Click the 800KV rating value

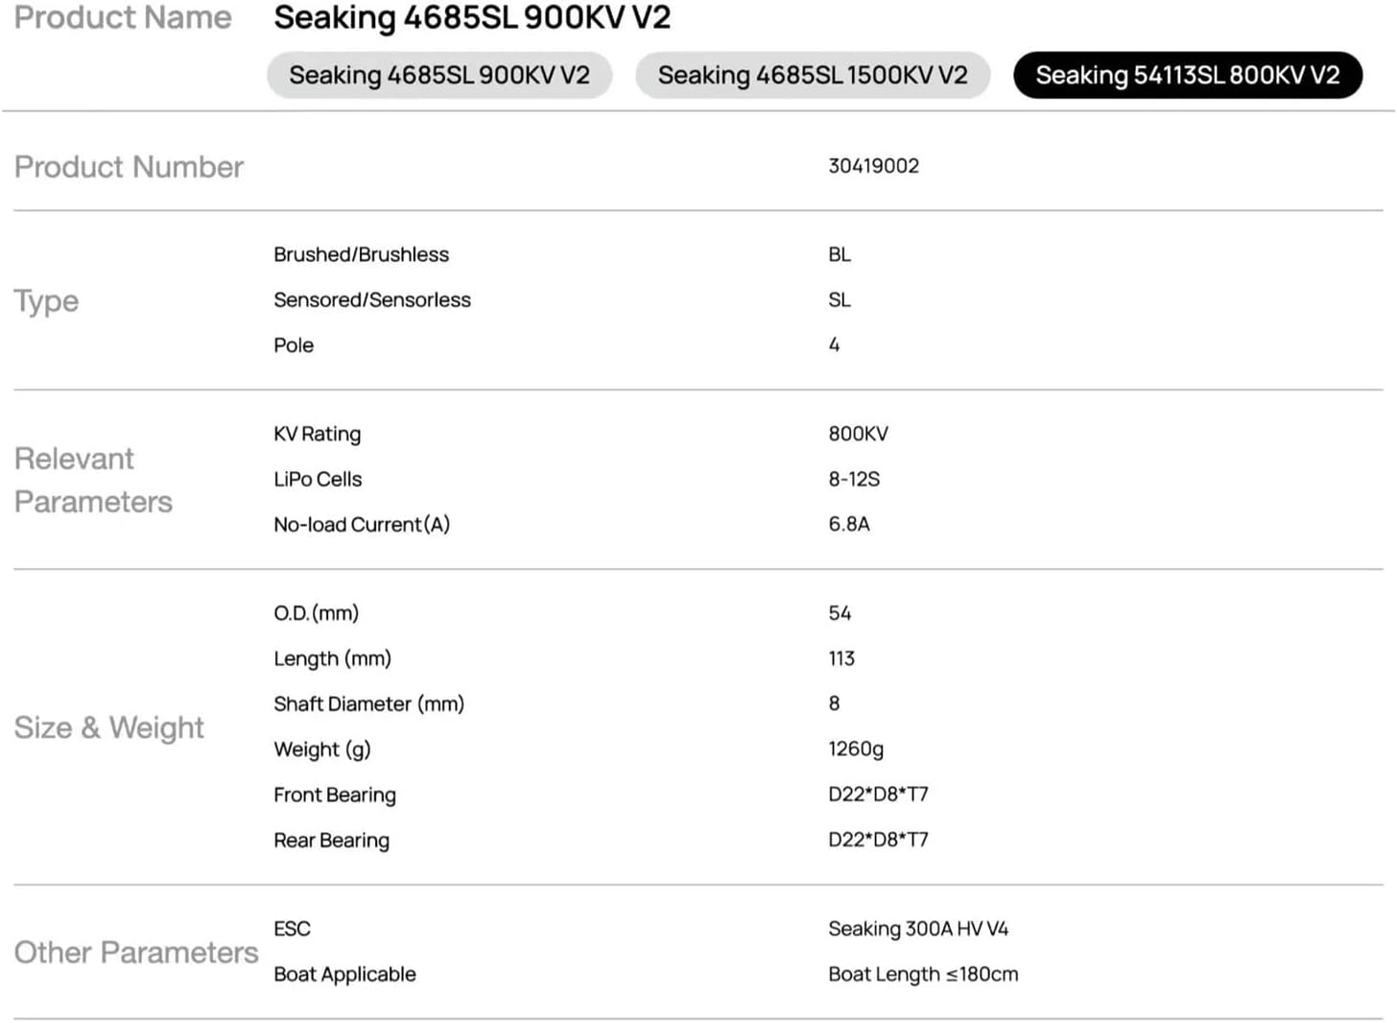[859, 434]
